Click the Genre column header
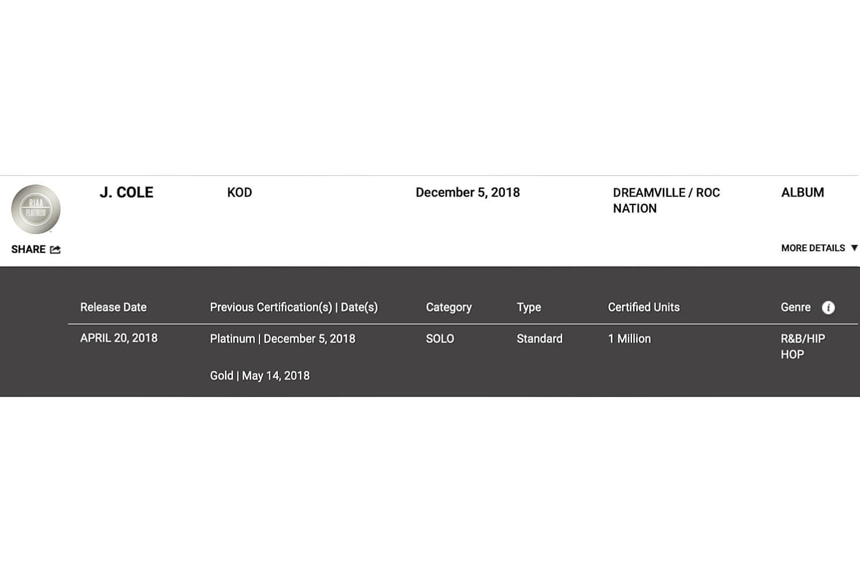 coord(795,307)
